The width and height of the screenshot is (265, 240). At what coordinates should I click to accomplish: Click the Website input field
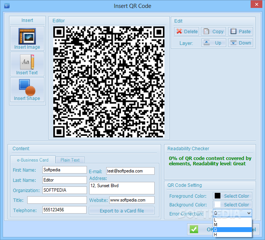point(132,200)
